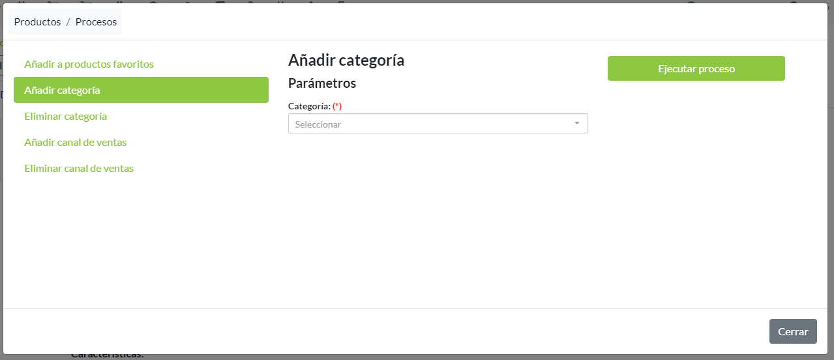Click Procesos in the breadcrumb

click(96, 22)
